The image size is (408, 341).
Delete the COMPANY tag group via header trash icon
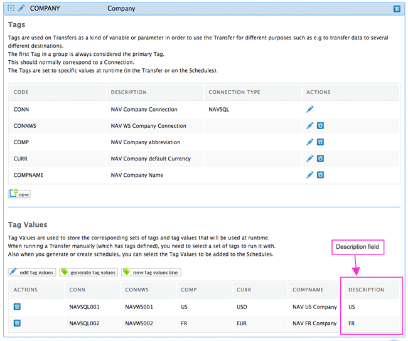tap(397, 9)
